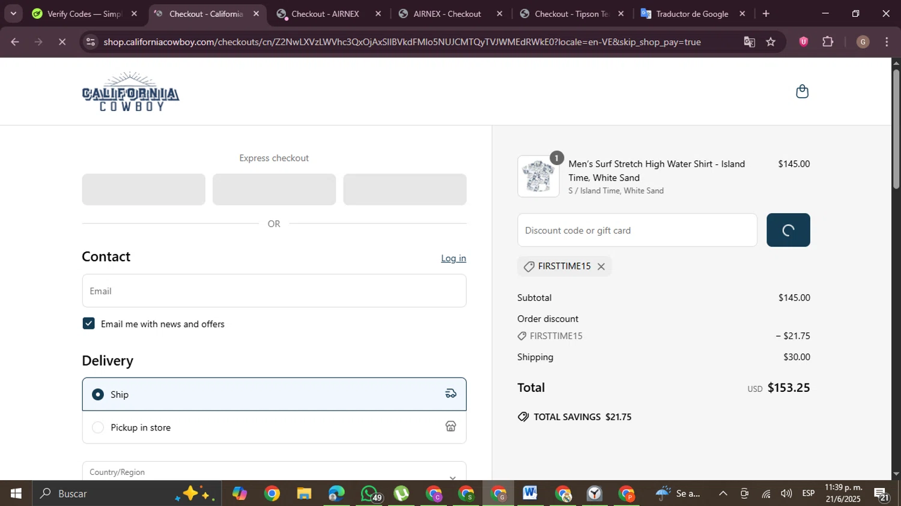901x506 pixels.
Task: Open the Wi-Fi network icon
Action: pyautogui.click(x=766, y=493)
